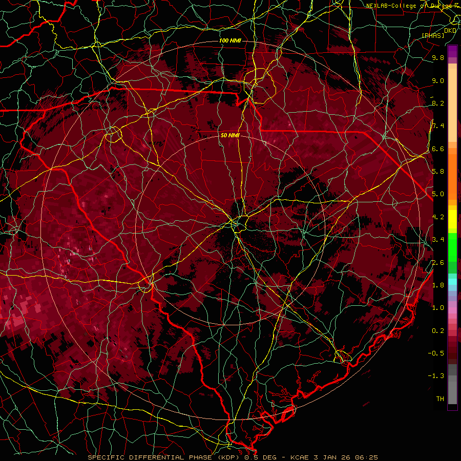Pick the yellow segment of color bar
The width and height of the screenshot is (461, 461).
[x=452, y=219]
